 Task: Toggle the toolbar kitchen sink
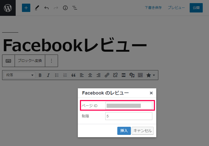140,75
